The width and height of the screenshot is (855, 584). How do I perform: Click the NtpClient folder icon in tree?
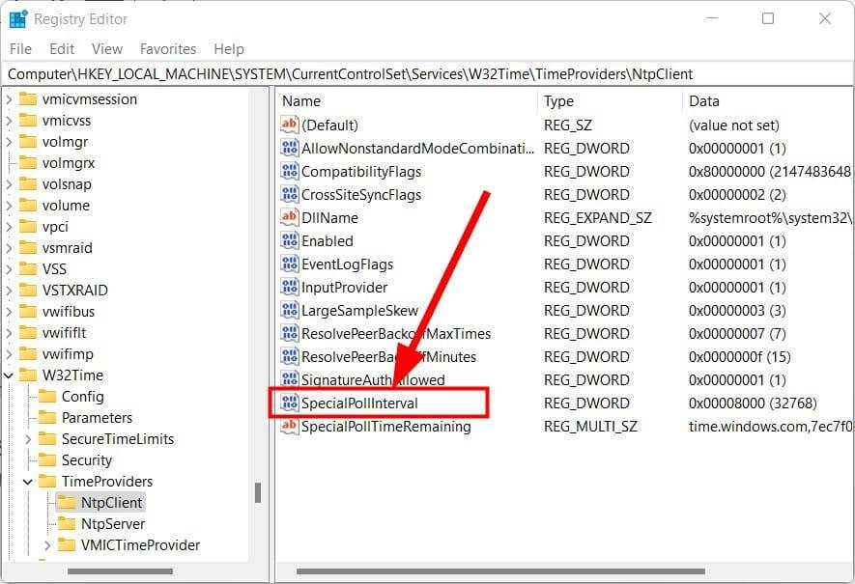[66, 502]
